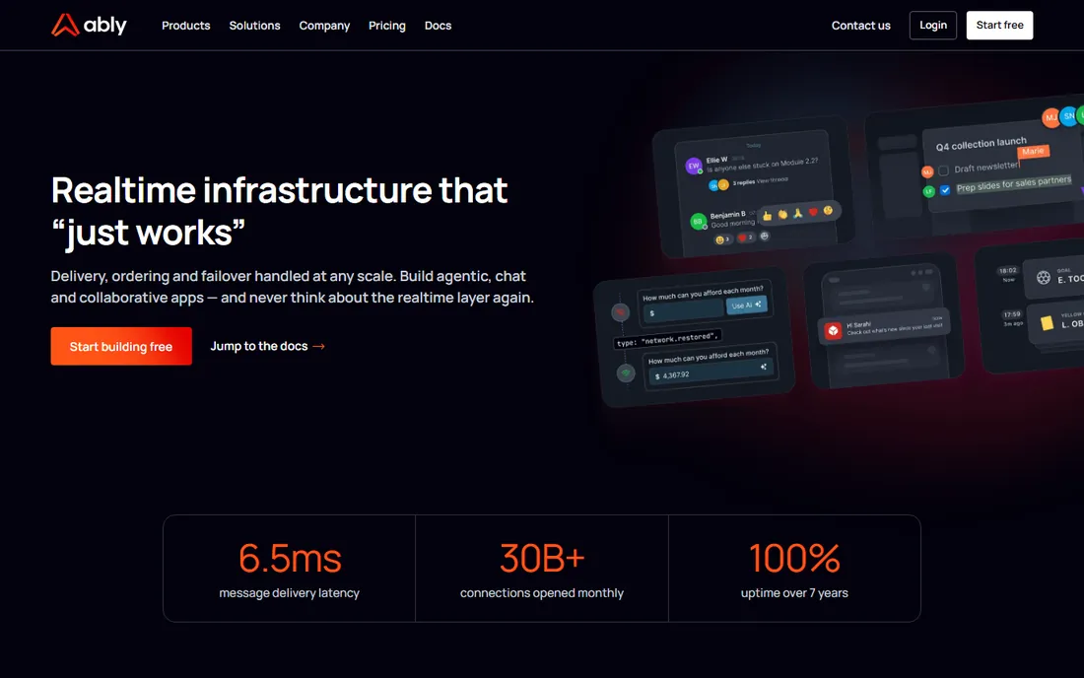The image size is (1084, 678).
Task: Click the '3 replies' thread text
Action: 744,182
